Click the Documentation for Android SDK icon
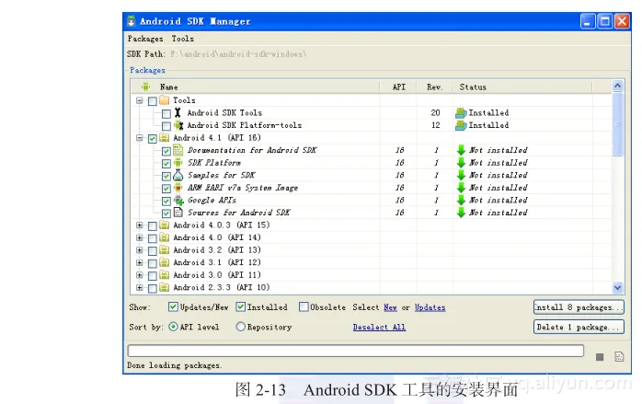Screen dimensions: 642x404 (x=178, y=150)
